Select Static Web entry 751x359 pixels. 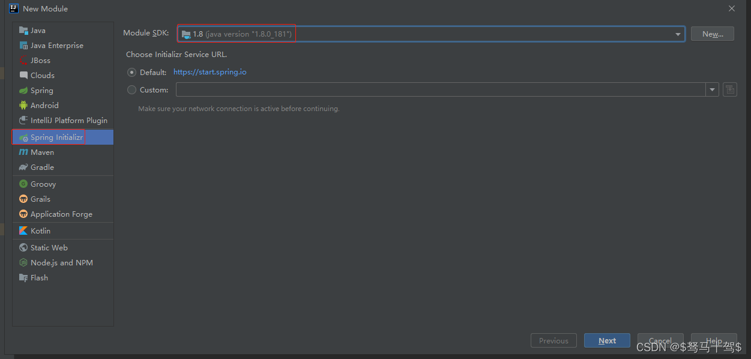point(63,247)
